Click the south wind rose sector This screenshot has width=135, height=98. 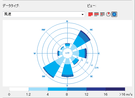click(67, 68)
